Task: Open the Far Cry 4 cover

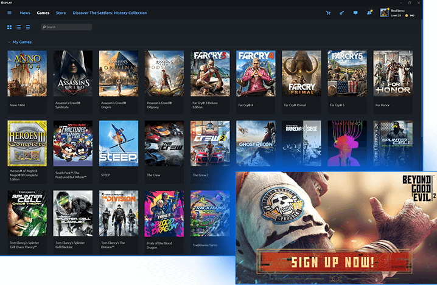Action: pyautogui.click(x=256, y=74)
